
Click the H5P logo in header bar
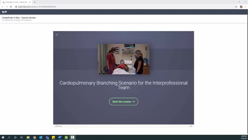[5, 12]
